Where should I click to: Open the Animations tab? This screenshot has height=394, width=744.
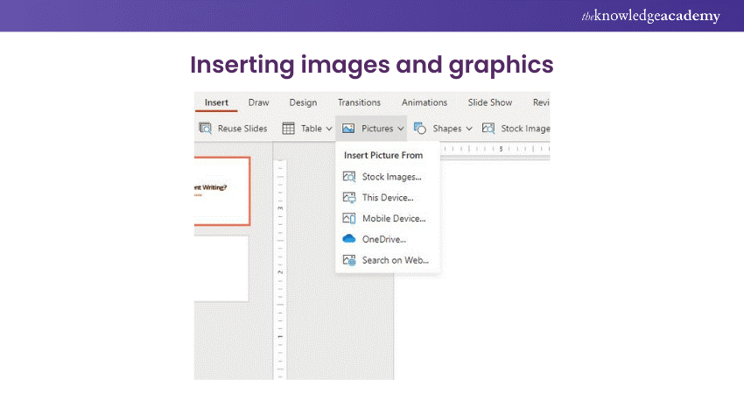pyautogui.click(x=424, y=102)
